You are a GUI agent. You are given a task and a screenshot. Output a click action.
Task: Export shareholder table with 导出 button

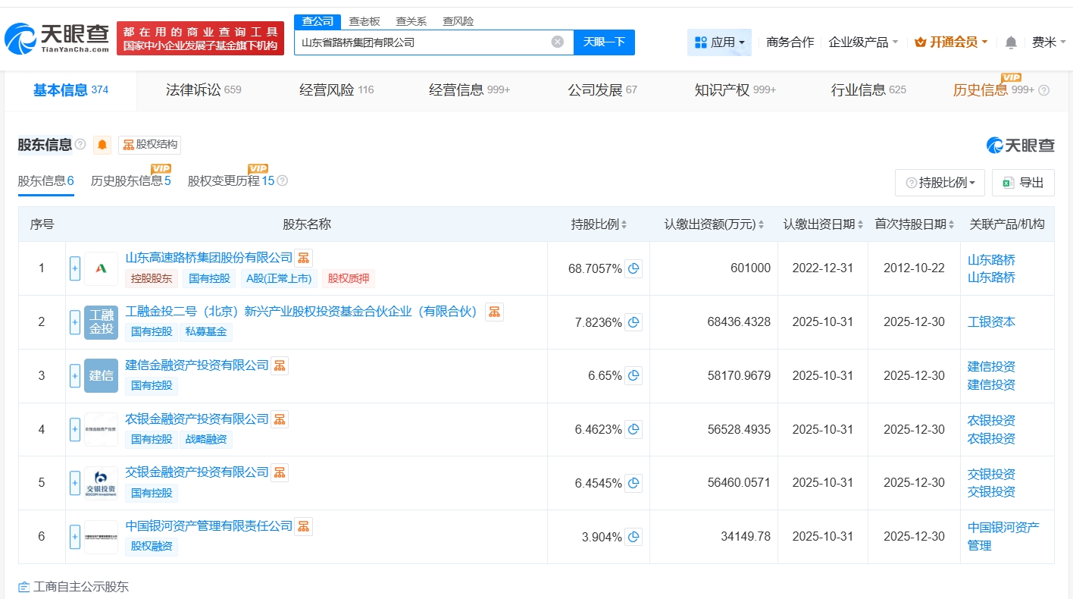point(1023,183)
